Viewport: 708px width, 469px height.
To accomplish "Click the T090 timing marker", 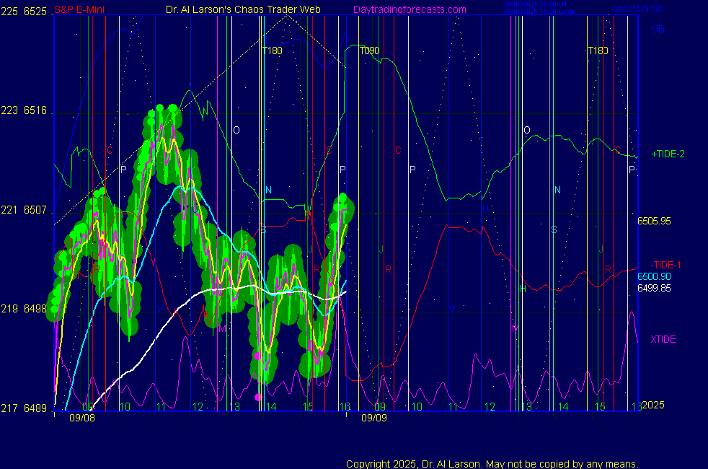I will coord(369,51).
